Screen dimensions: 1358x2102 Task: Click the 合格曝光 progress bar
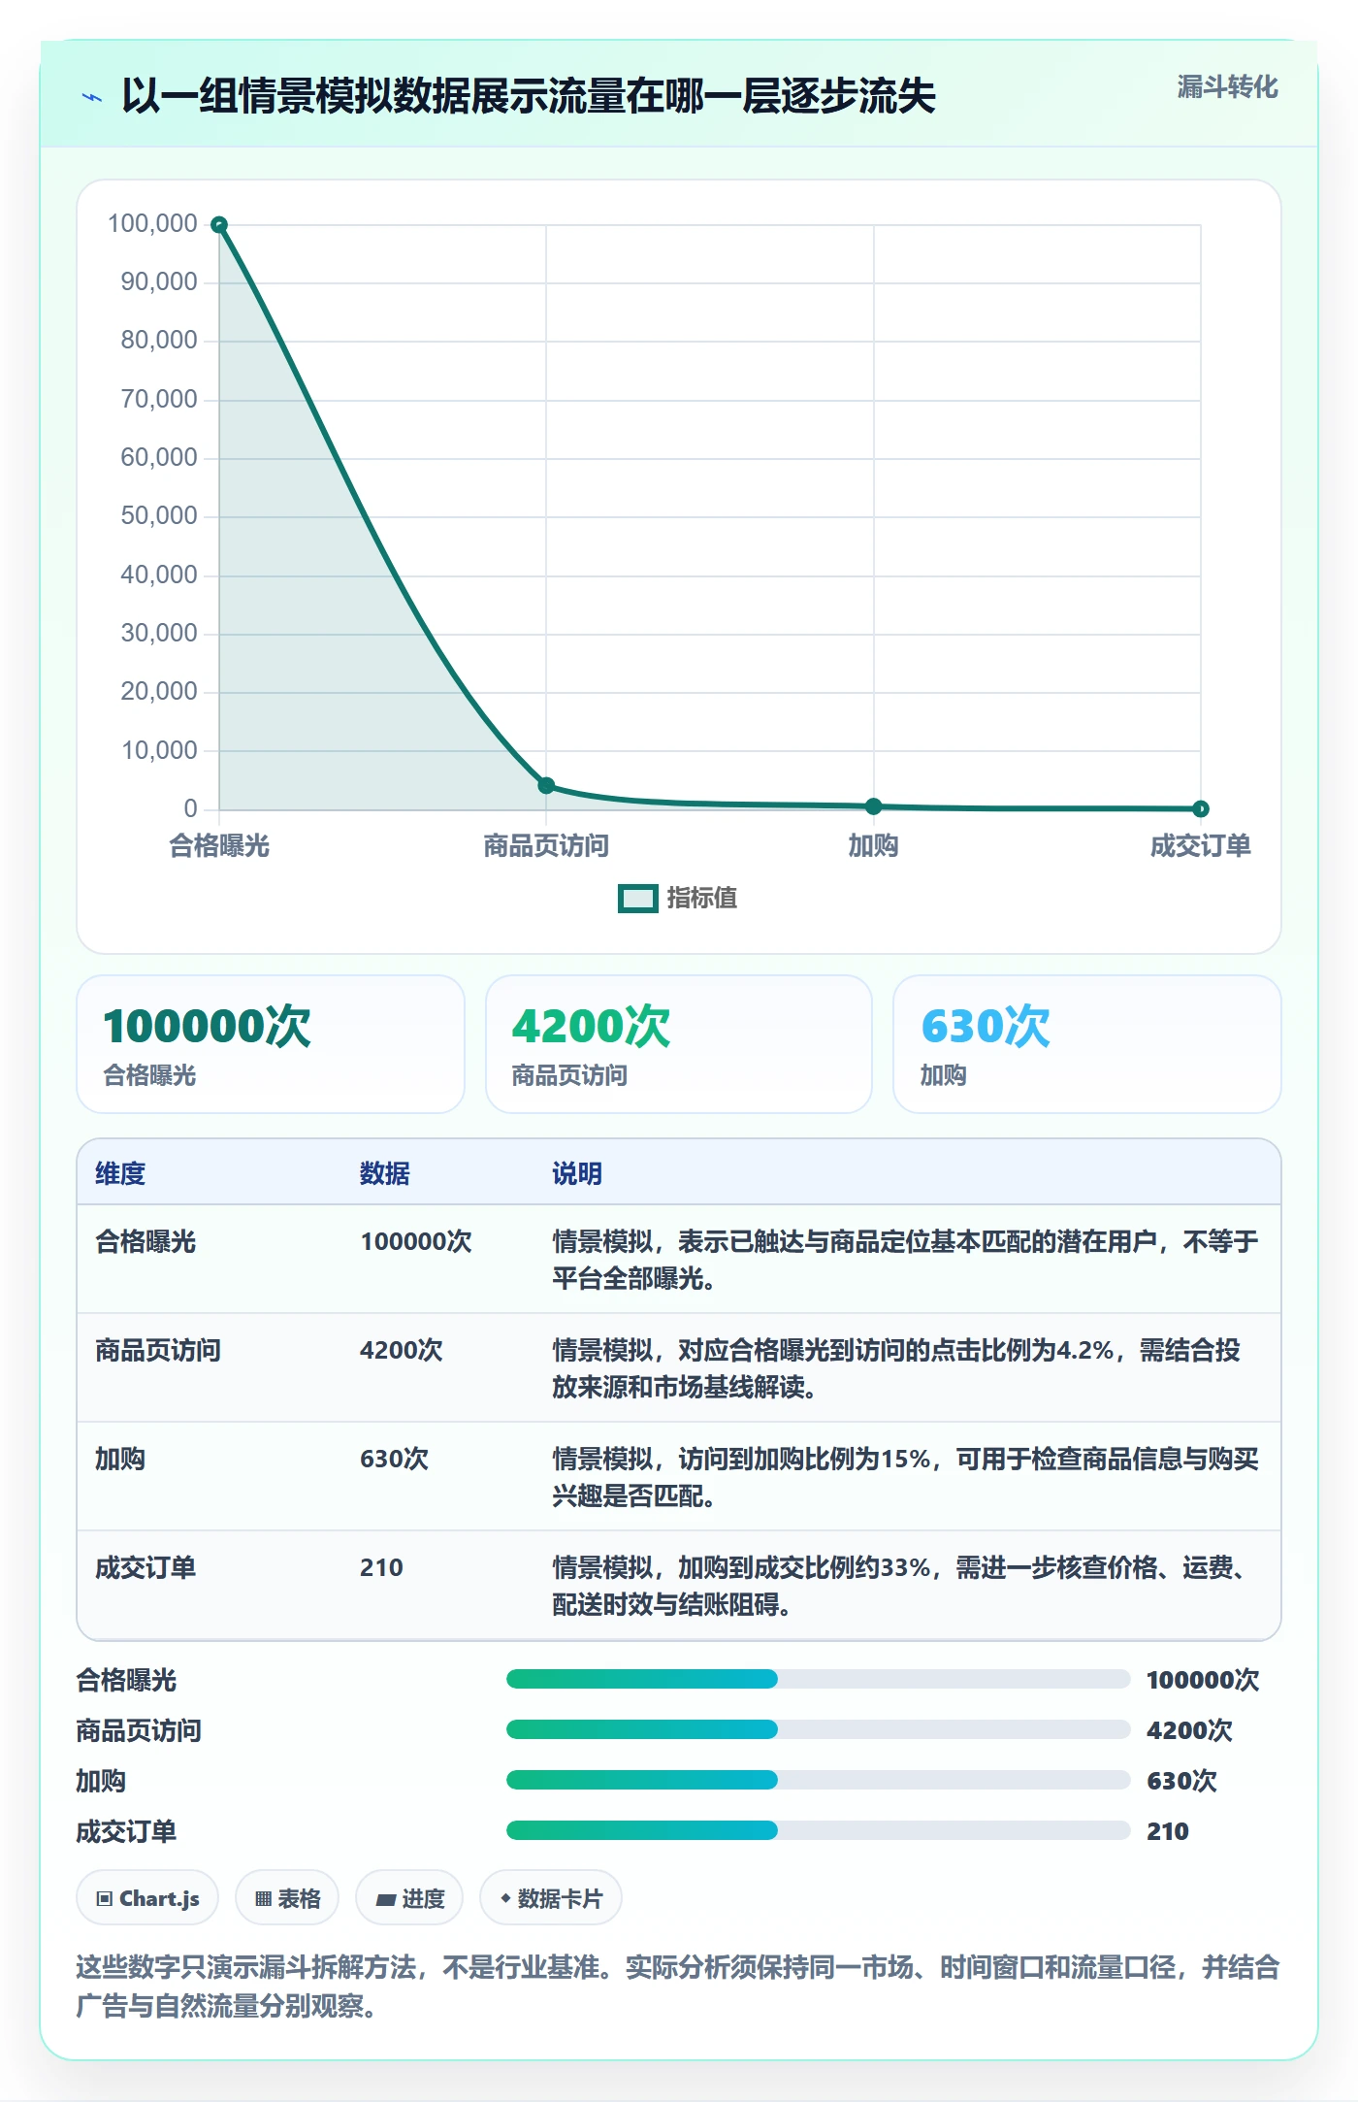coord(818,1679)
